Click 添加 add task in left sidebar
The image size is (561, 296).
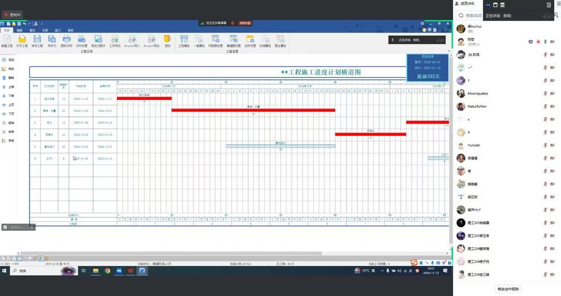[x=8, y=60]
